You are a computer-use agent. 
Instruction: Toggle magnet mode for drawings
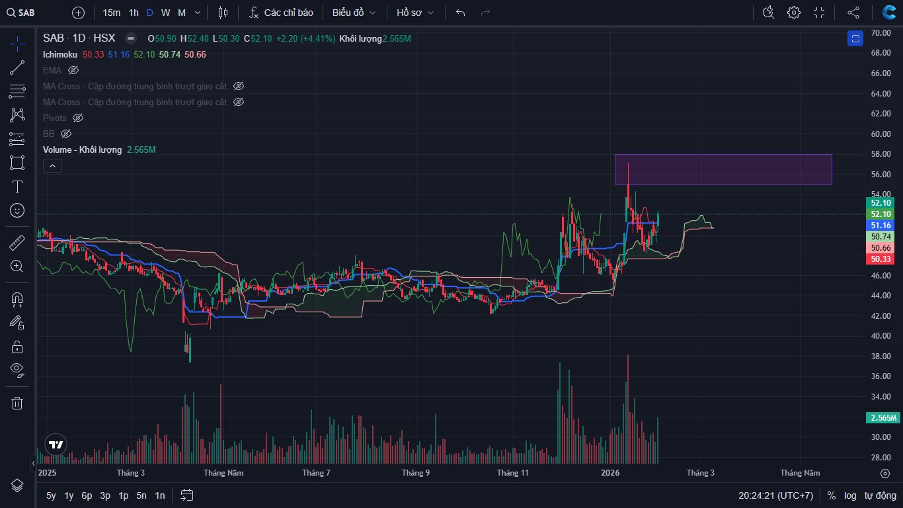click(x=17, y=299)
